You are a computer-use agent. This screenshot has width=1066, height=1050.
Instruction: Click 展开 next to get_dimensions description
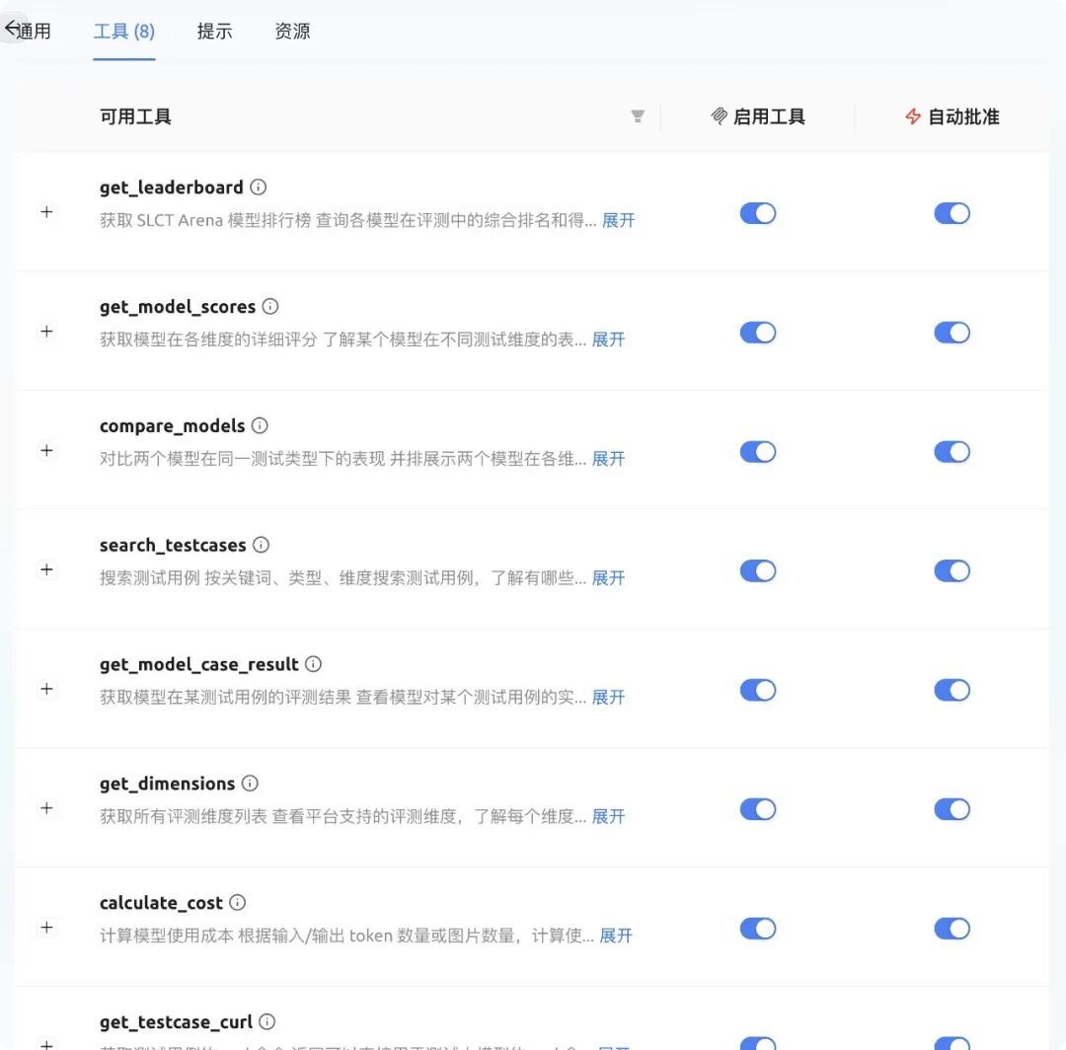(x=607, y=816)
